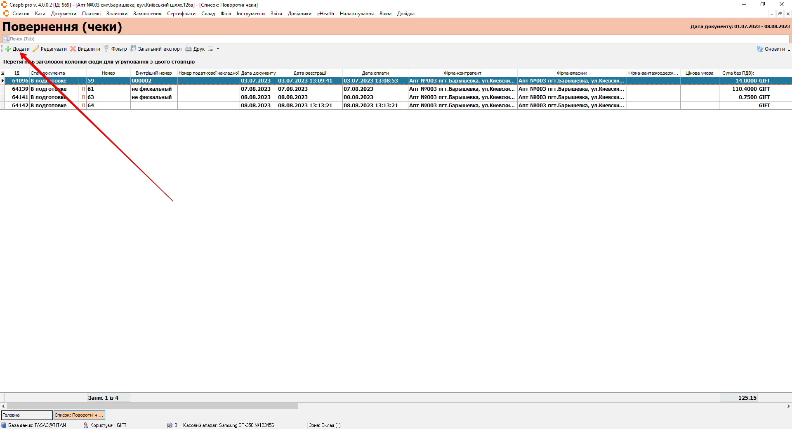
Task: Sort by the Фірма-контрагент column header
Action: (x=462, y=73)
